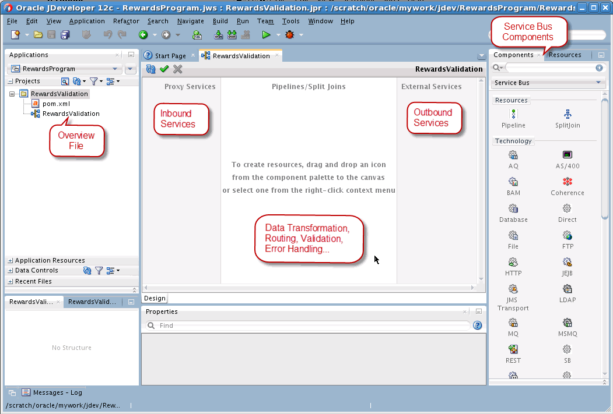Viewport: 613px width, 414px height.
Task: Select pom.xml in the project tree
Action: tap(57, 104)
